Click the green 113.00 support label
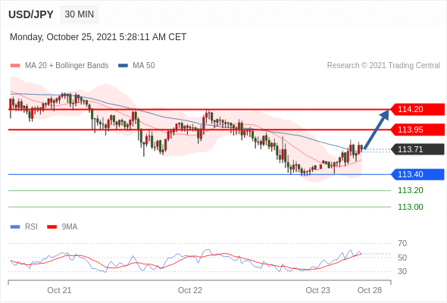The image size is (447, 303). [411, 207]
